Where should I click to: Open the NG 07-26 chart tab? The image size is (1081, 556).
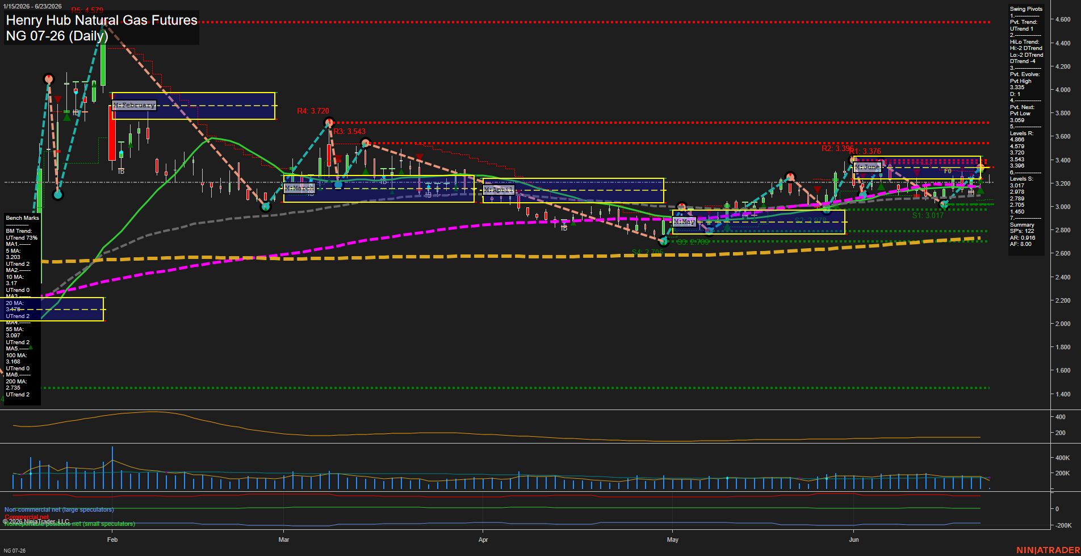[14, 550]
